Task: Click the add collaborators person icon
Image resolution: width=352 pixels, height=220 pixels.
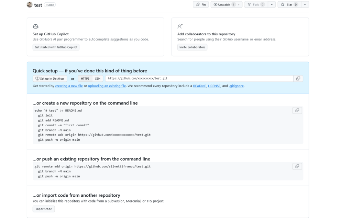Action: point(180,26)
